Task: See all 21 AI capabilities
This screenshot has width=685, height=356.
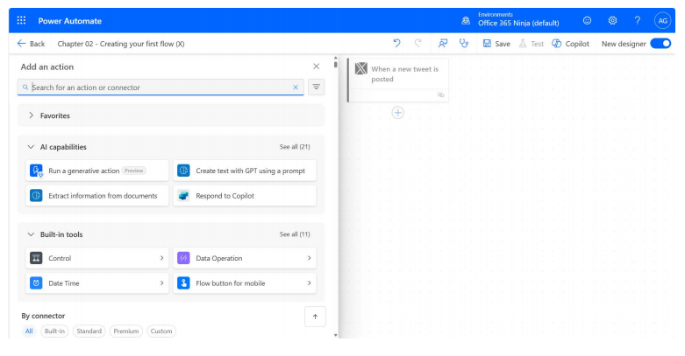Action: (x=295, y=147)
